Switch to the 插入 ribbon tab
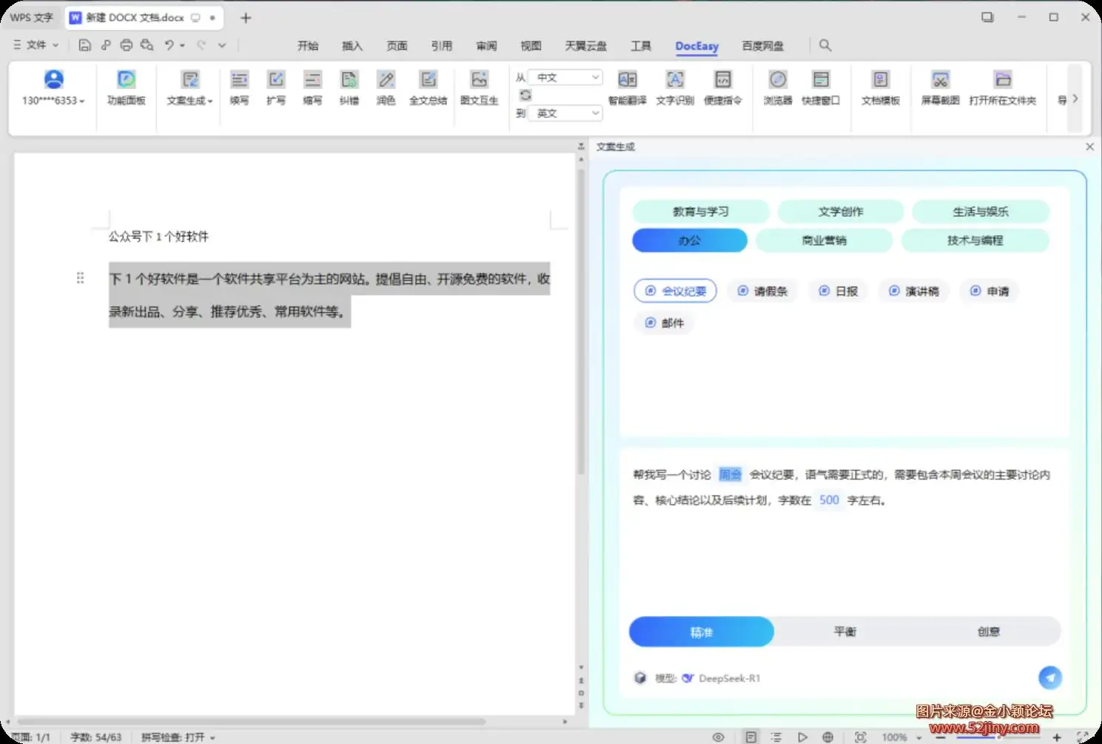The image size is (1102, 744). tap(352, 46)
